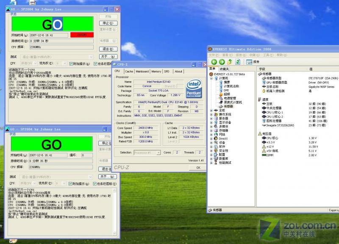Open the 报告 report tool in EVEREST toolbar

pos(253,62)
